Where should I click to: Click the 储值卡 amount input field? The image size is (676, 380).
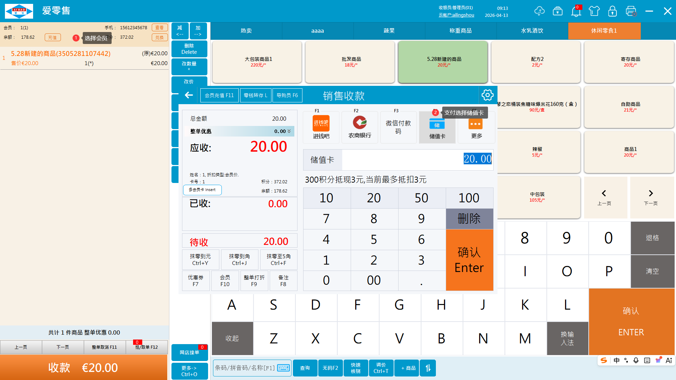pyautogui.click(x=417, y=159)
